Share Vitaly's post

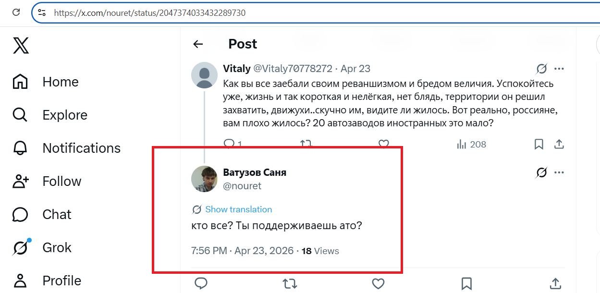coord(559,144)
